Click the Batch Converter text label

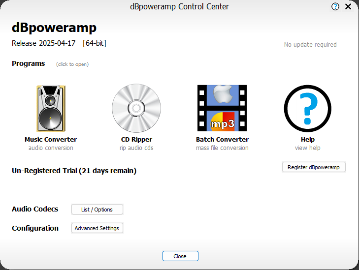coord(222,140)
